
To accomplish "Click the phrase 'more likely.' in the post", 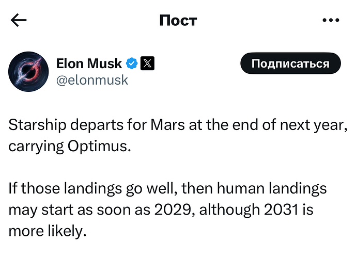I will click(x=48, y=231).
